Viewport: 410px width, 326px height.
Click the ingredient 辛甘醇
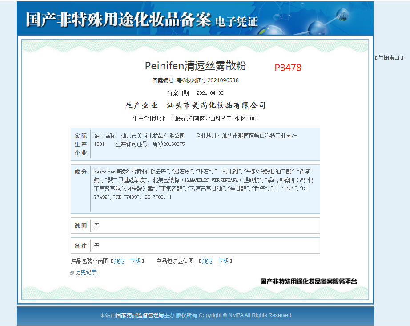(x=238, y=189)
